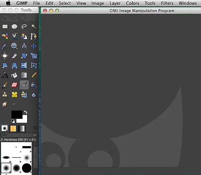Click the brushes list scrollbar

pyautogui.click(x=36, y=157)
